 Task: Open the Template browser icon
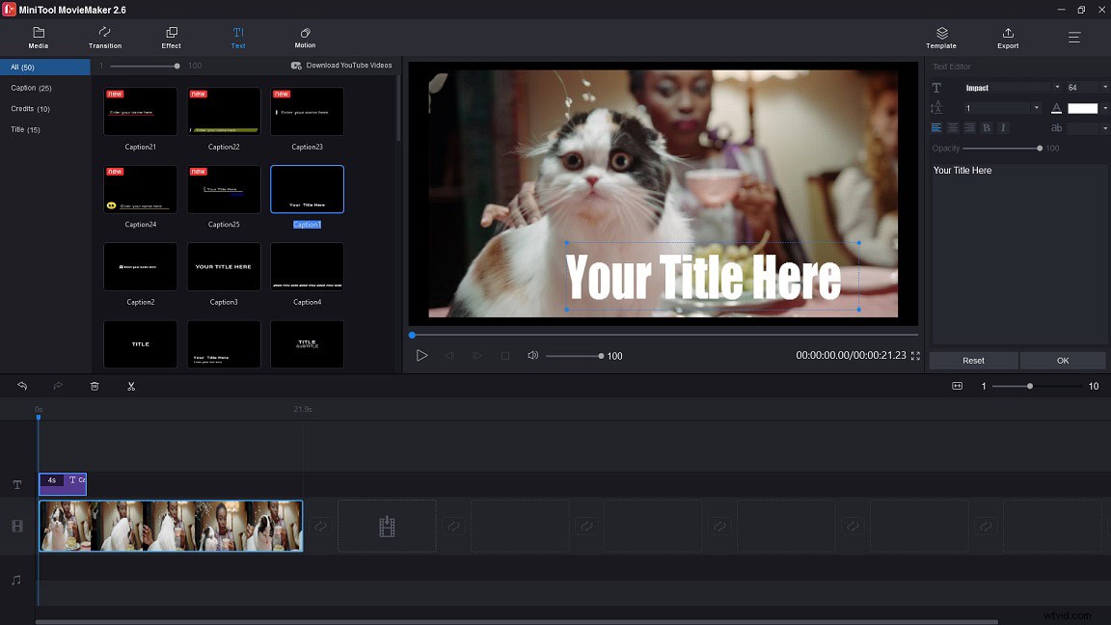tap(941, 38)
